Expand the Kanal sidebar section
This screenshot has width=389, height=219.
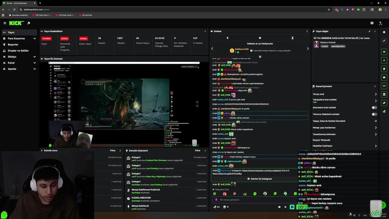[34, 63]
